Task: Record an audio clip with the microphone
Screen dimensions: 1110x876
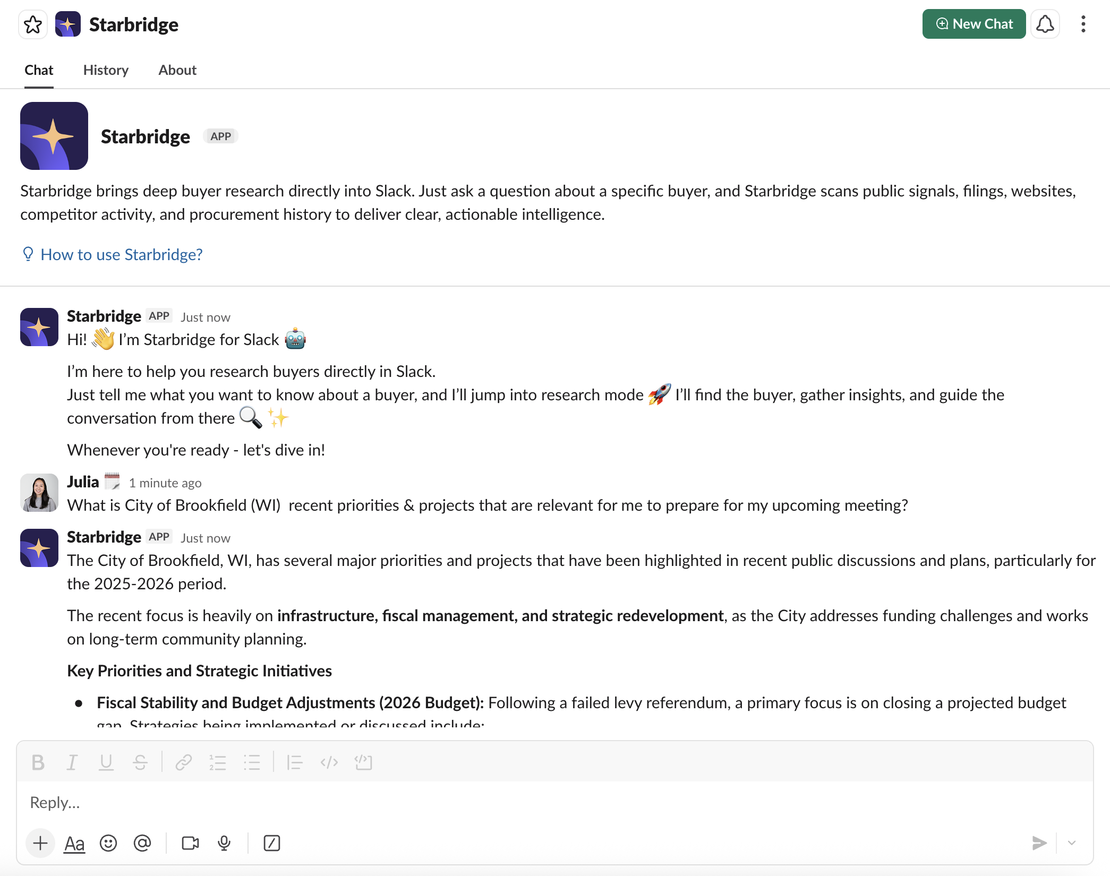Action: 224,843
